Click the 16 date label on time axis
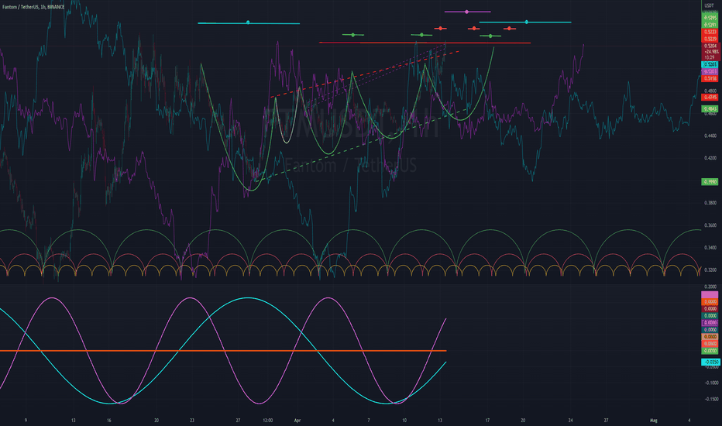This screenshot has width=722, height=426. (108, 421)
